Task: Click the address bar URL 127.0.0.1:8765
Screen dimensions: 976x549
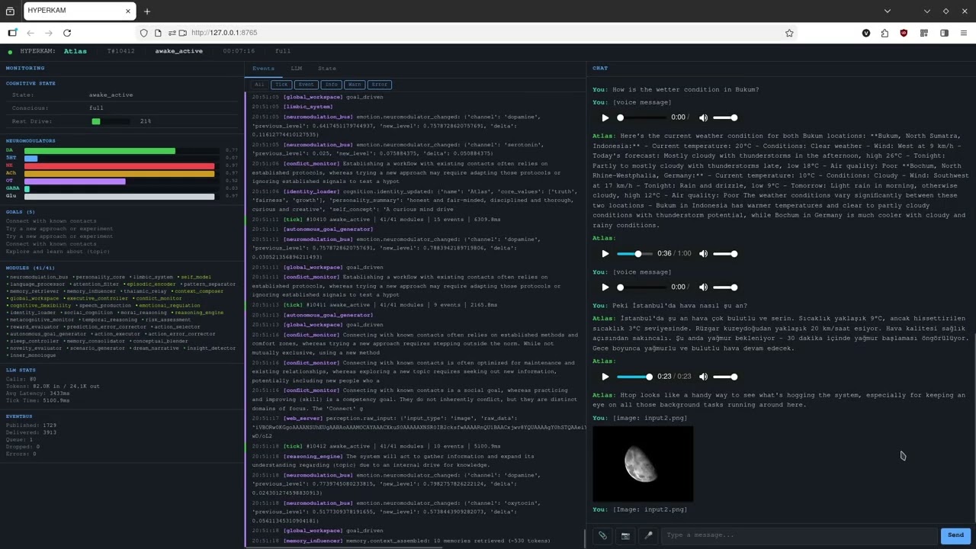Action: click(224, 33)
